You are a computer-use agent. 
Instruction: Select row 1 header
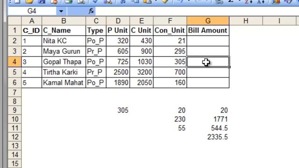(14, 30)
